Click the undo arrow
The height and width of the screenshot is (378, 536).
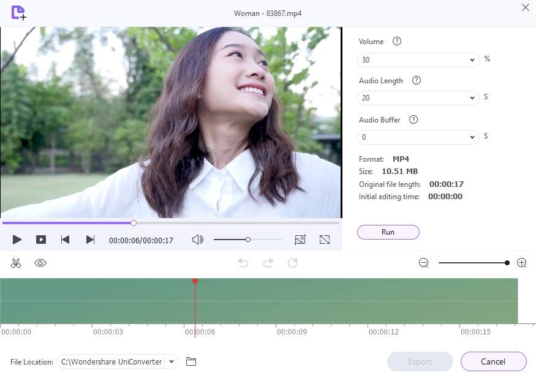coord(243,263)
